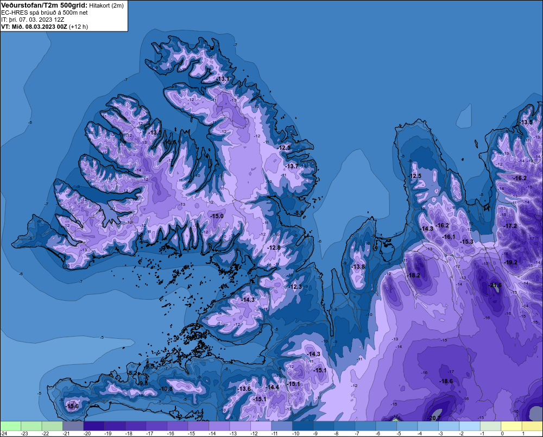The height and width of the screenshot is (437, 543).
Task: Select the legend swatch between -18 and -17
Action: pos(136,426)
